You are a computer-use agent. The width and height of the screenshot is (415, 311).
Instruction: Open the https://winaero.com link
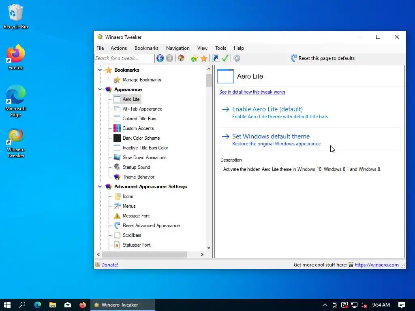click(x=376, y=265)
